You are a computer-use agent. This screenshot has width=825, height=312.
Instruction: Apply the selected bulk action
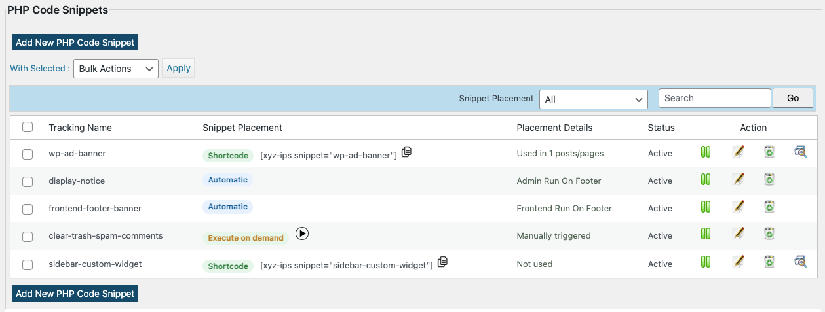[178, 68]
